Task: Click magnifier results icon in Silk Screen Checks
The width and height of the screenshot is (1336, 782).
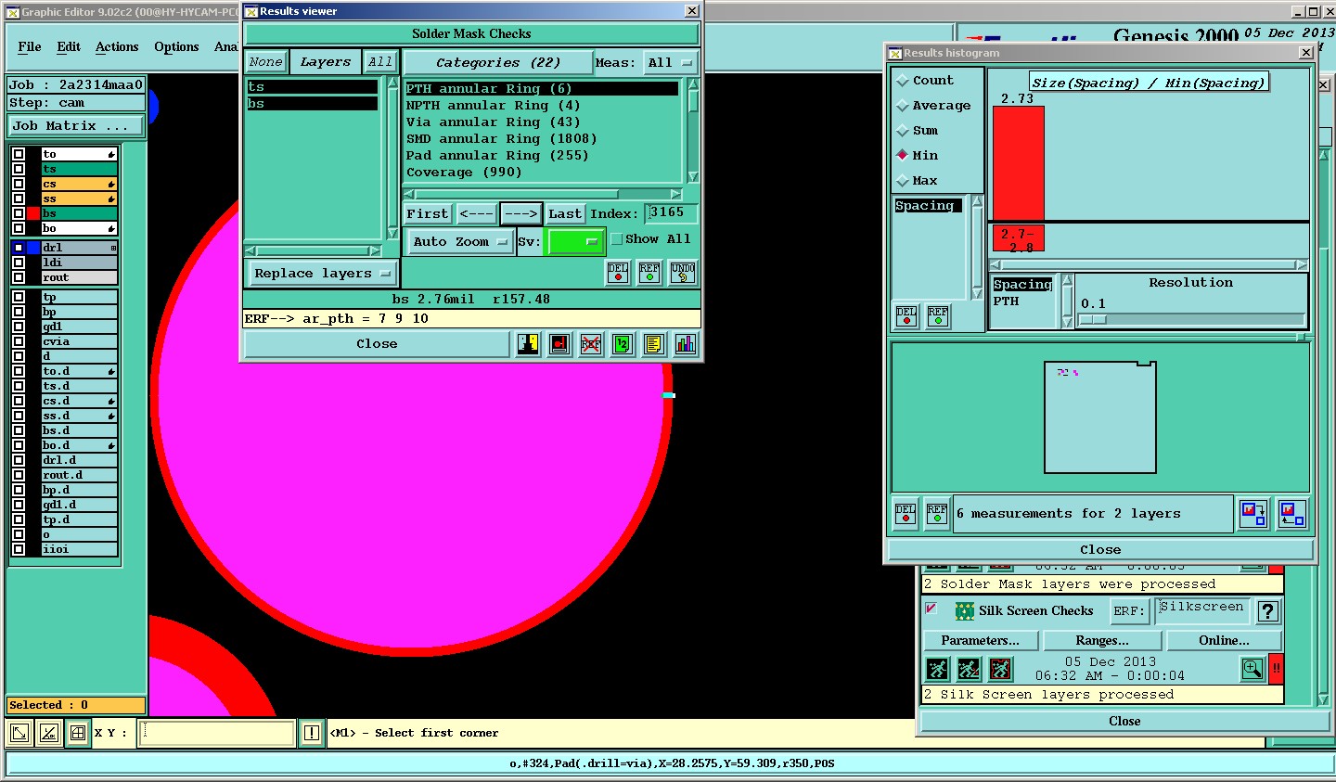Action: click(1252, 669)
